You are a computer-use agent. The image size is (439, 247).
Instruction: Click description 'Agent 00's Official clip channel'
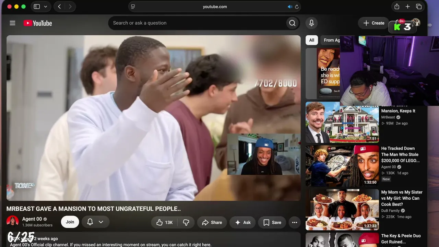[110, 245]
